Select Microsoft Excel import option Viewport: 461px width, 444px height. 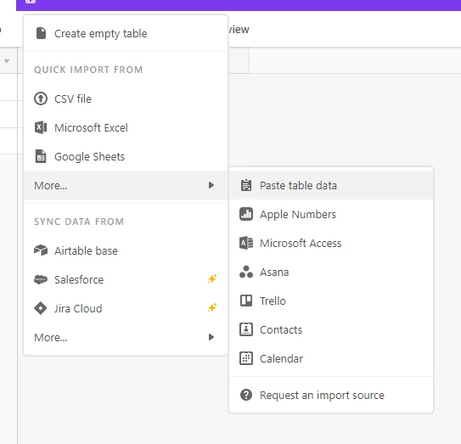126,127
